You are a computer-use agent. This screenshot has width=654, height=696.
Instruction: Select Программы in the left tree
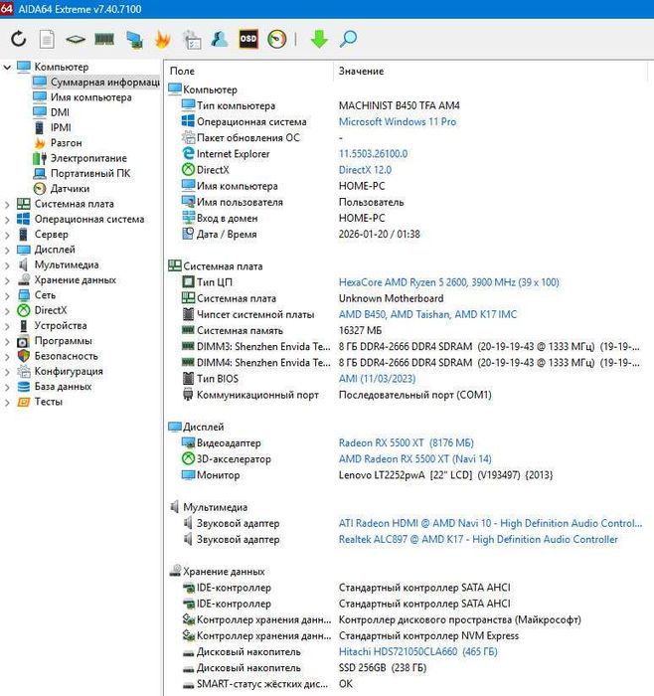pyautogui.click(x=63, y=341)
